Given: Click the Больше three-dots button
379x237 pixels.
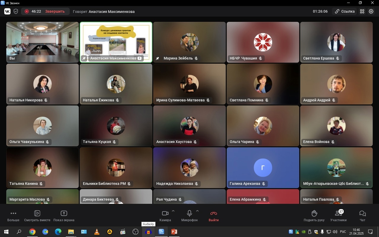Looking at the screenshot, I should pyautogui.click(x=13, y=216).
